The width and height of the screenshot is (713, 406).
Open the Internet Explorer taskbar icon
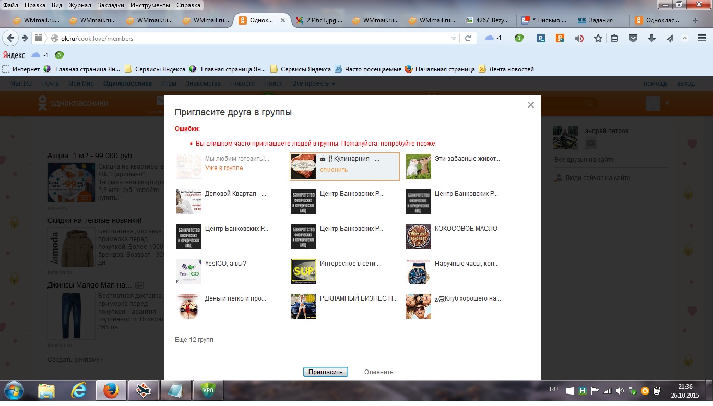tap(78, 390)
